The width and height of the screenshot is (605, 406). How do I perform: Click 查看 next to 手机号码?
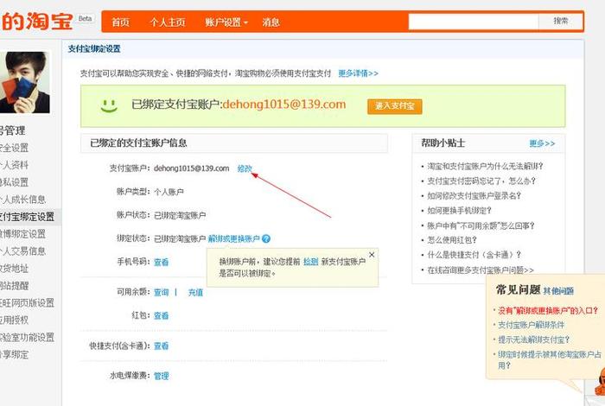[x=161, y=263]
